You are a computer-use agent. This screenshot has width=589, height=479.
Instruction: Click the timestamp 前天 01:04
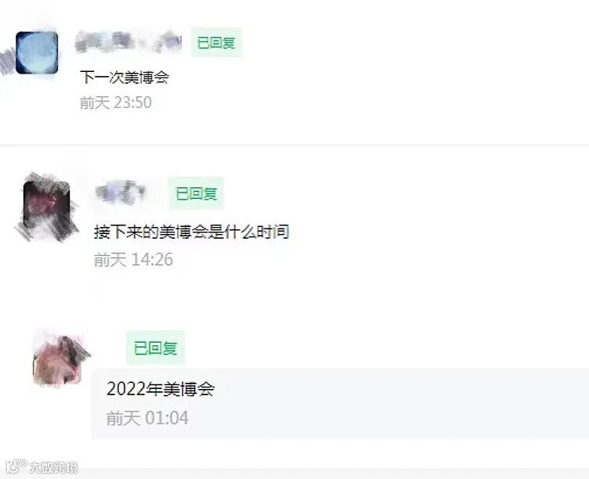pyautogui.click(x=147, y=418)
